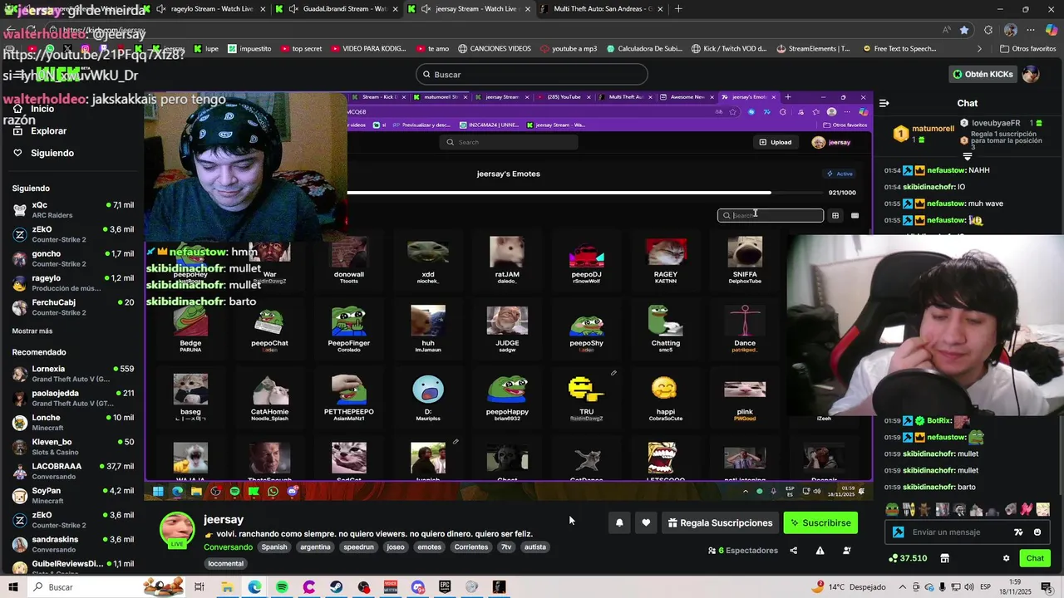Open Epic Games launcher from taskbar

click(x=445, y=587)
